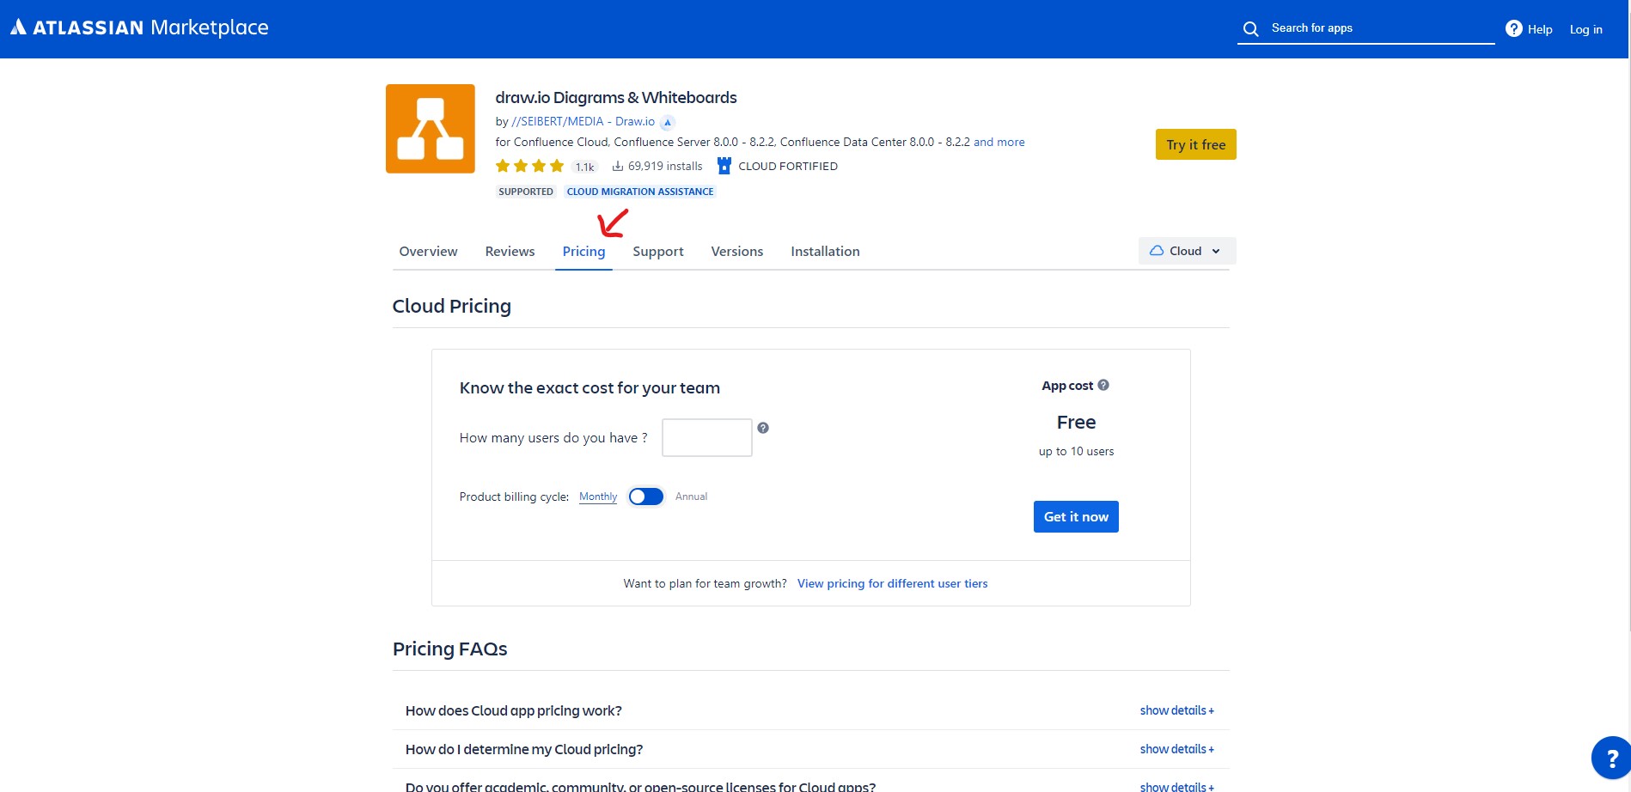This screenshot has width=1631, height=792.
Task: Open the floating help bubble at bottom right
Action: [1610, 758]
